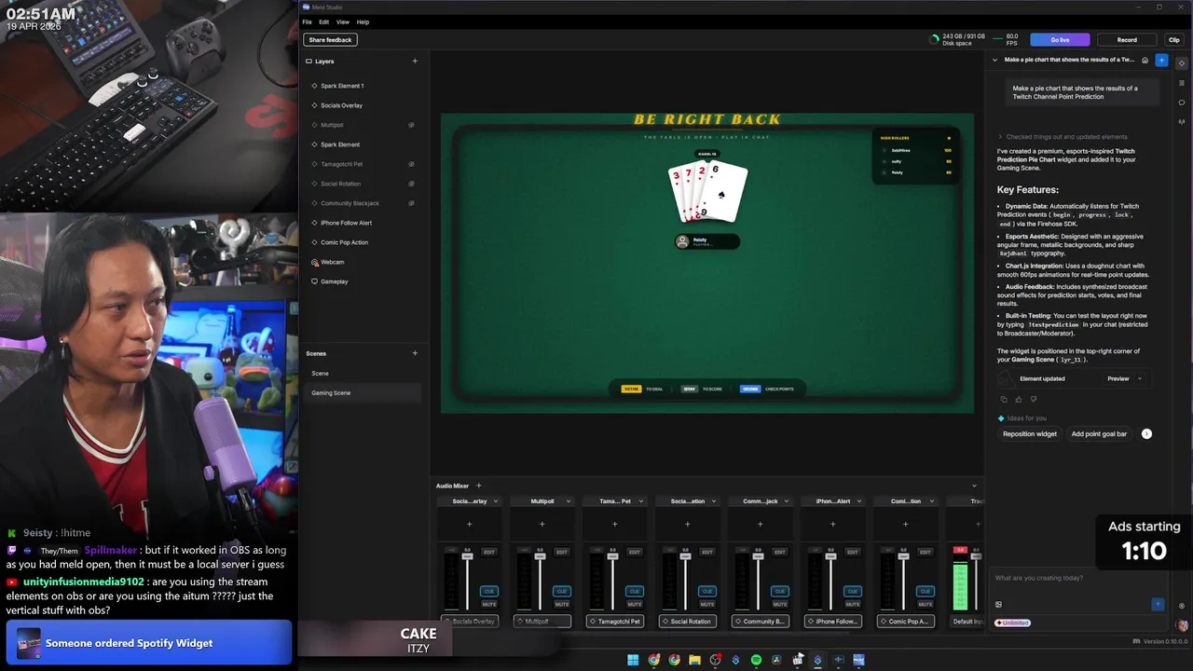
Task: Enable CUE on the Tamagotchi Pet channel
Action: click(635, 591)
